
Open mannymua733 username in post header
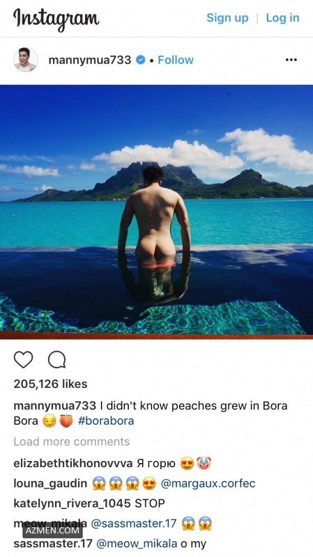(x=90, y=60)
